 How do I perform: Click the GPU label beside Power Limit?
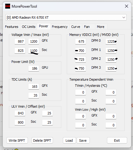pyautogui.click(x=45, y=67)
